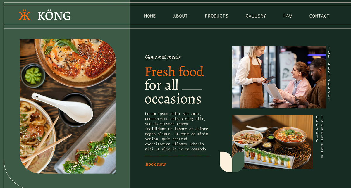
Task: Click the thin line beside 'for all'
Action: tap(192, 89)
